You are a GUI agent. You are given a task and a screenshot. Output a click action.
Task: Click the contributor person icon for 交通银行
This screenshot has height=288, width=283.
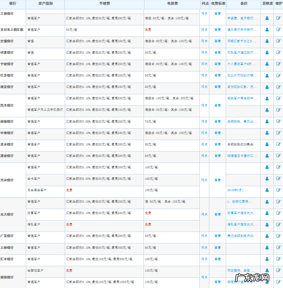pos(267,41)
